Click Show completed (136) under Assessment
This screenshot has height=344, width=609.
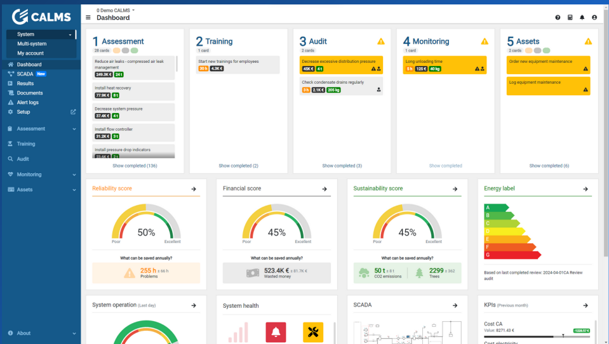pyautogui.click(x=135, y=166)
